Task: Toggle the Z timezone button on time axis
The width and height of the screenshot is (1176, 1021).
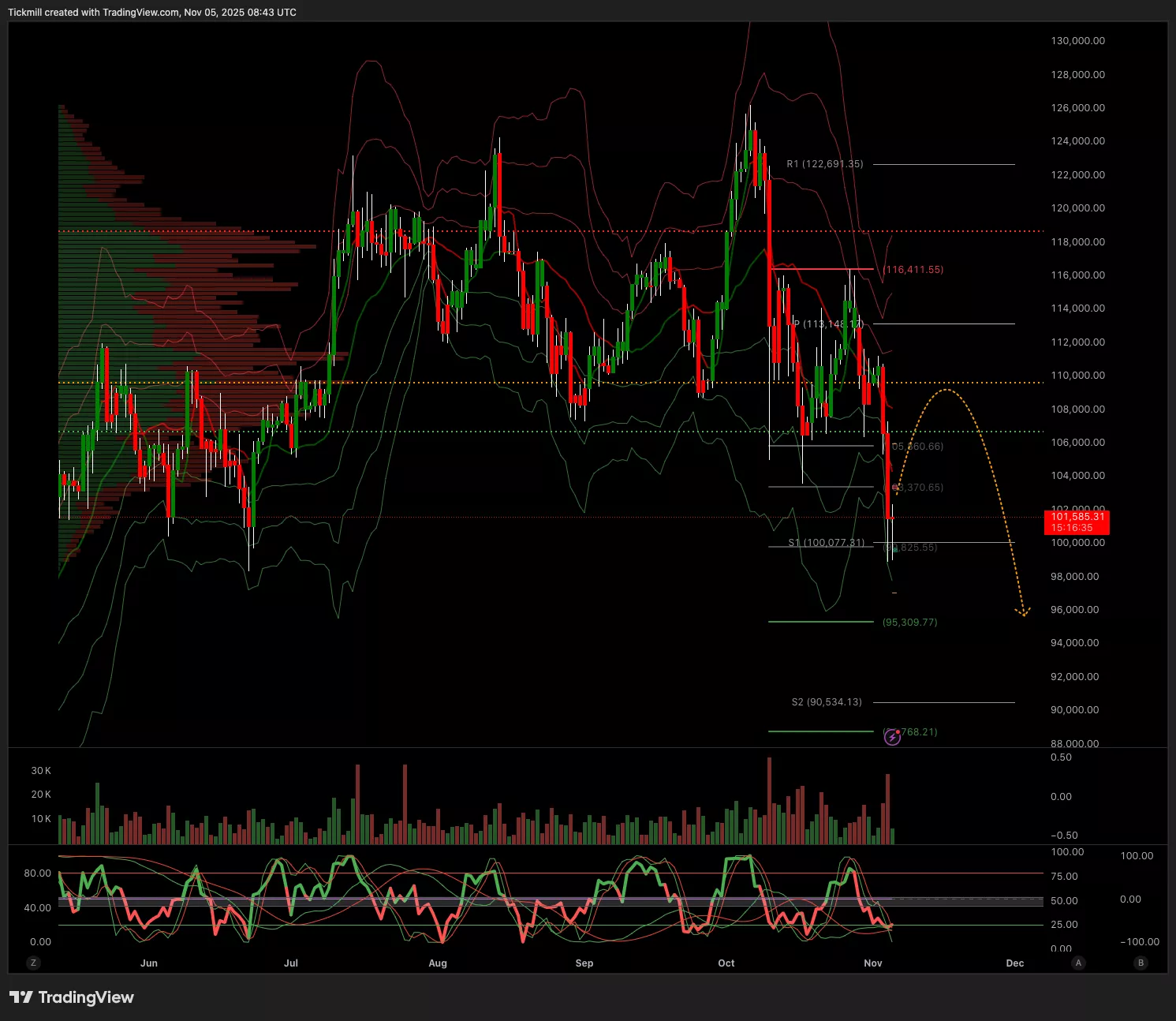Action: click(x=32, y=963)
